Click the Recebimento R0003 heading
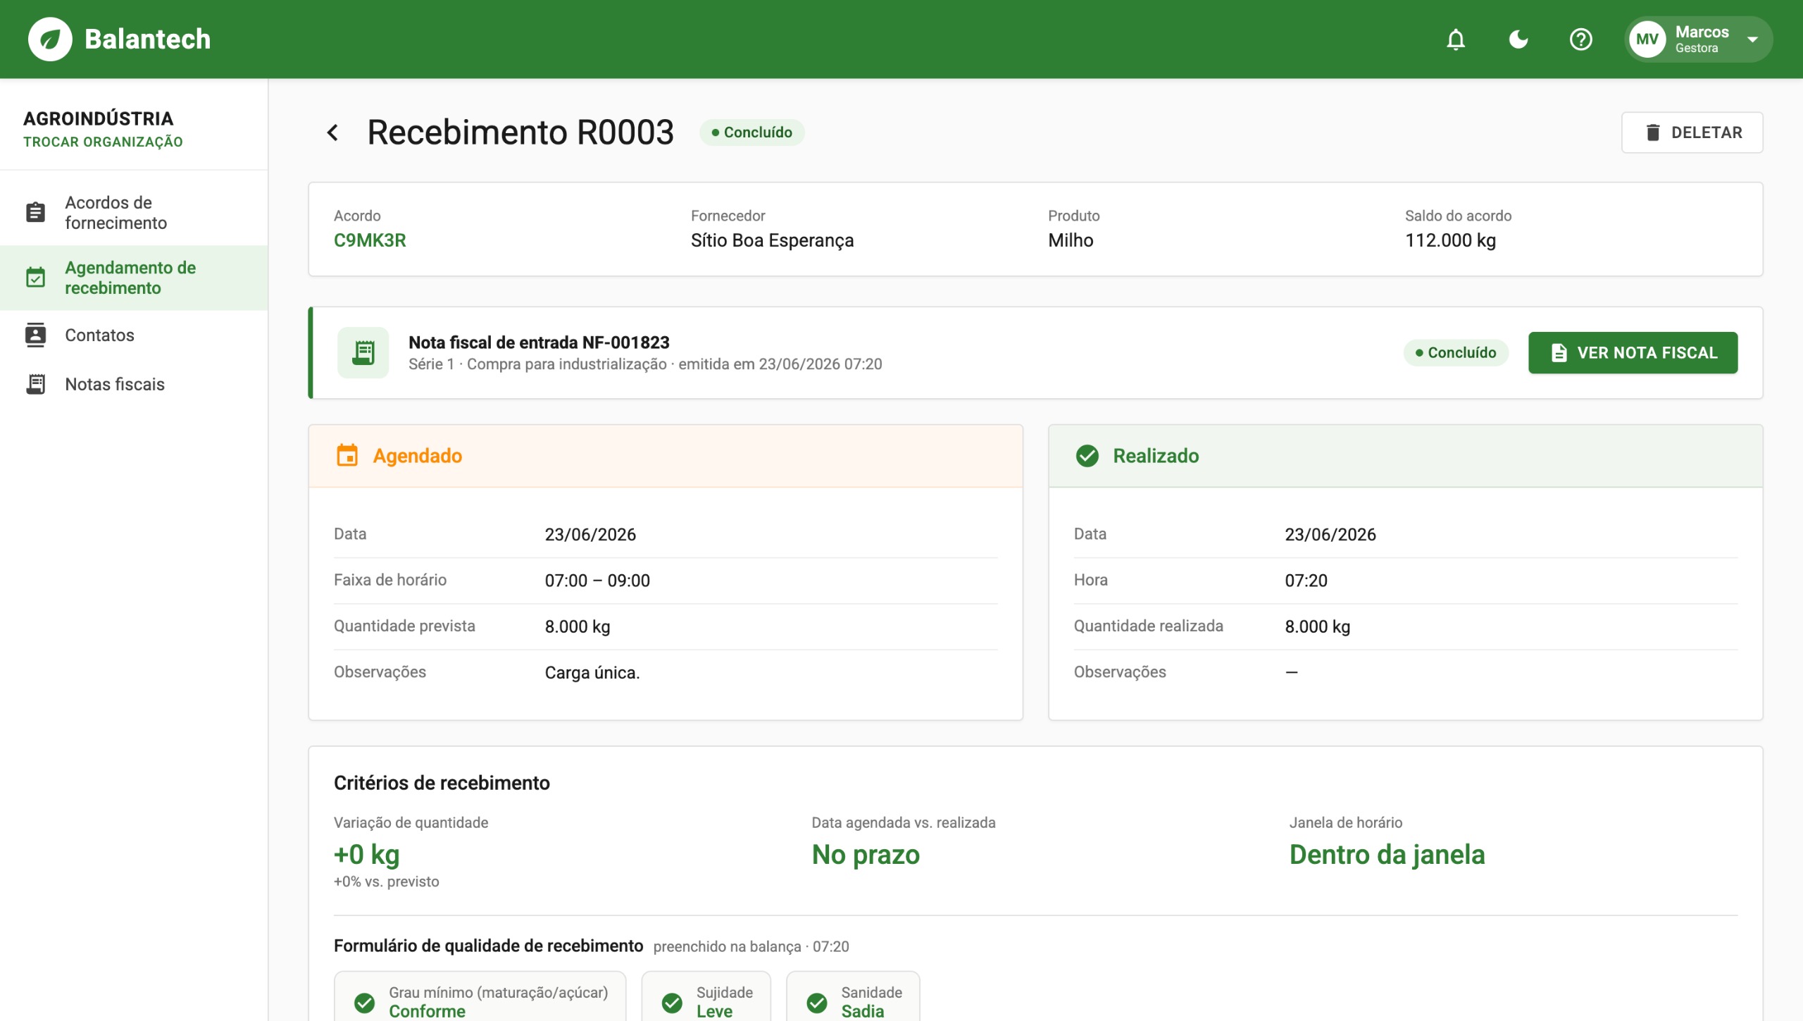The image size is (1803, 1021). point(520,132)
